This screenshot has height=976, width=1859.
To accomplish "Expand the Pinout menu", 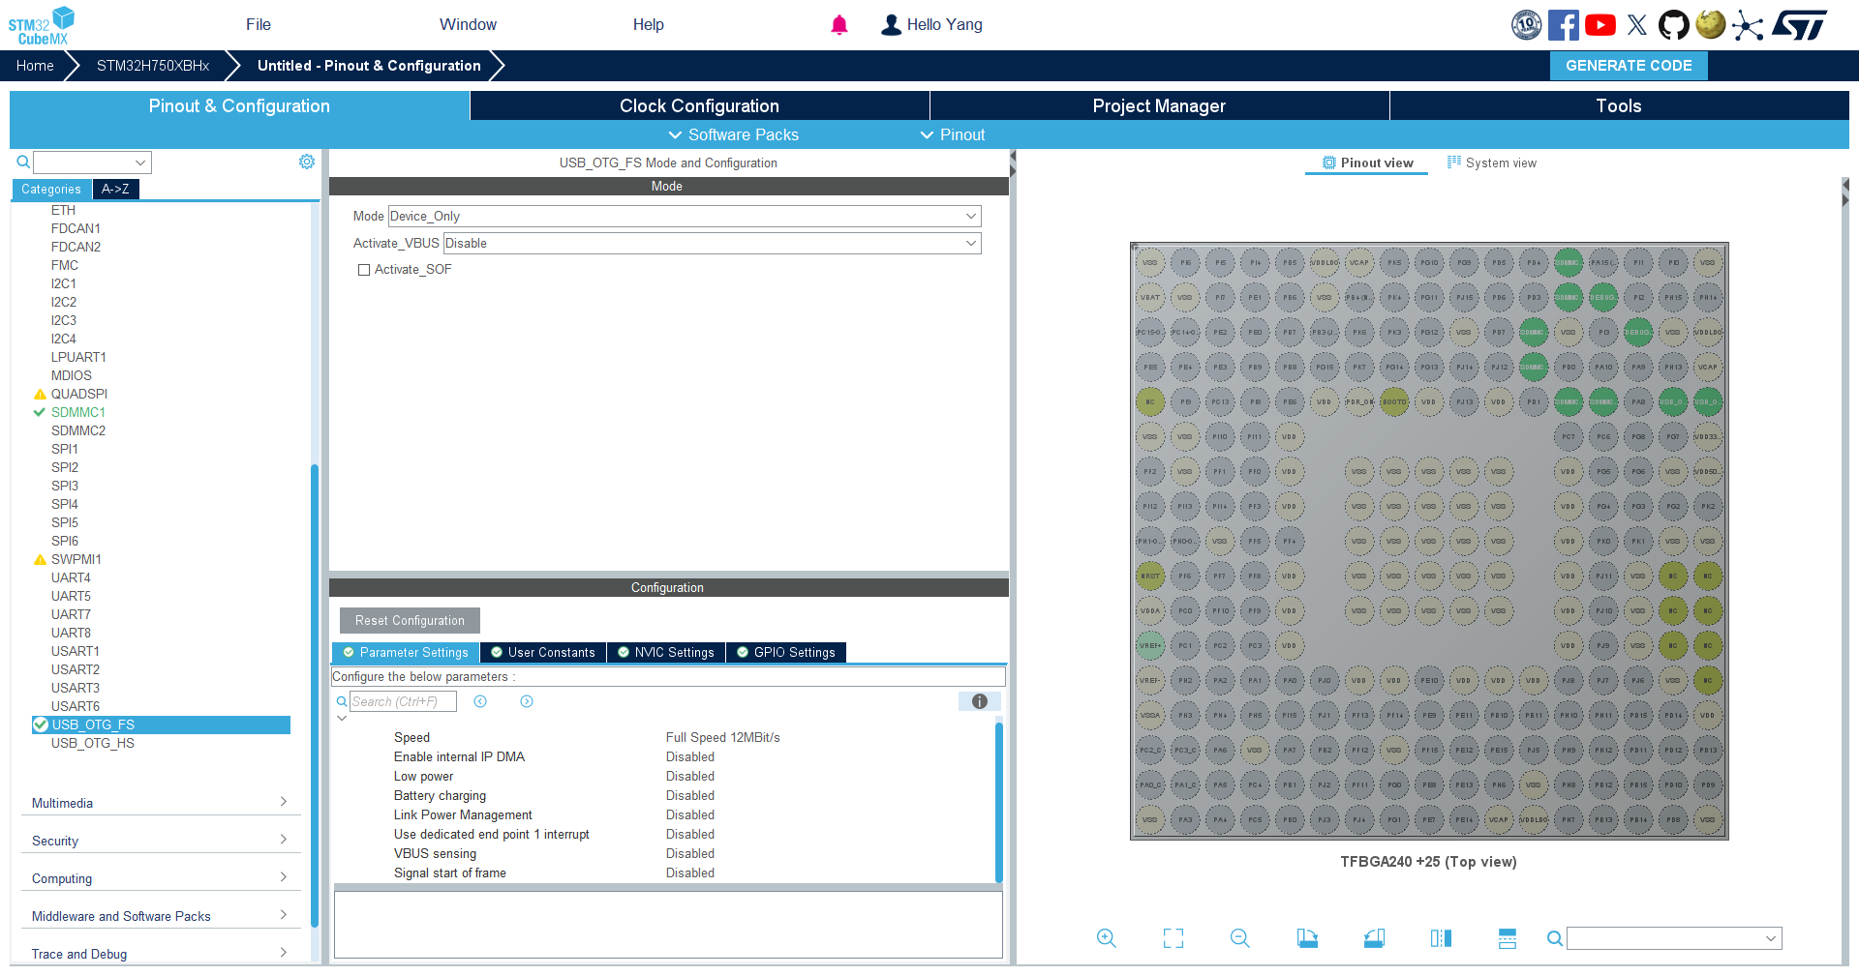I will coord(952,134).
